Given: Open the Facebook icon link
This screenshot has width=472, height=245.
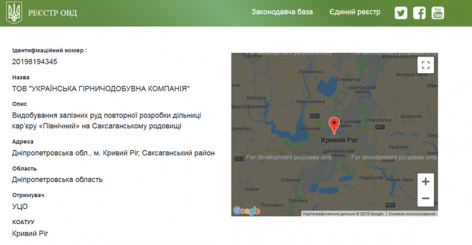Looking at the screenshot, I should (x=419, y=13).
